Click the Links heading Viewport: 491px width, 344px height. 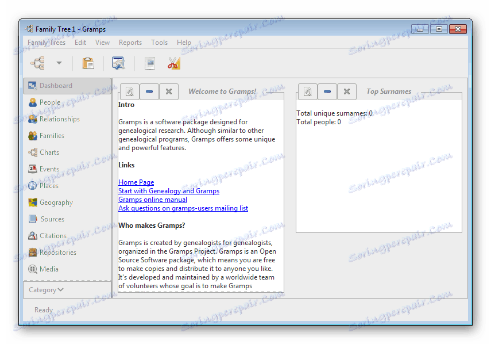pyautogui.click(x=126, y=165)
